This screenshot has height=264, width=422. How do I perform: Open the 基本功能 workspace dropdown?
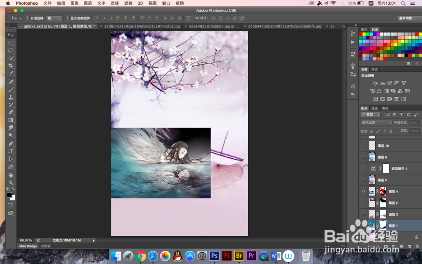410,18
